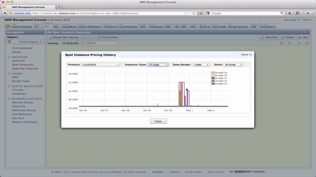Viewport: 316px width, 177px height.
Task: Click the Close button in pricing dialog
Action: [x=158, y=121]
